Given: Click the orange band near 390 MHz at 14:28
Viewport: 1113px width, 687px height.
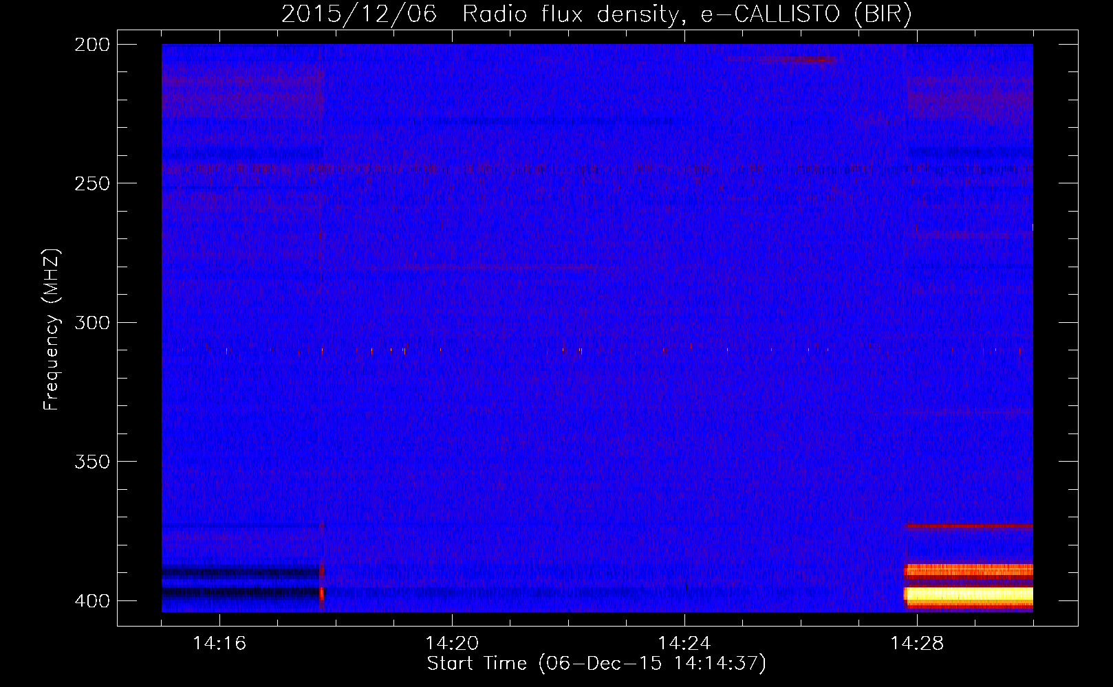Looking at the screenshot, I should [969, 571].
